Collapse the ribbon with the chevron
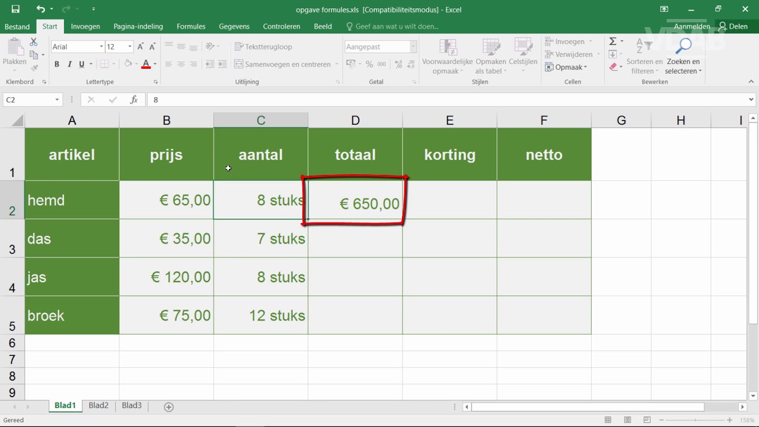This screenshot has width=759, height=427. pyautogui.click(x=751, y=82)
